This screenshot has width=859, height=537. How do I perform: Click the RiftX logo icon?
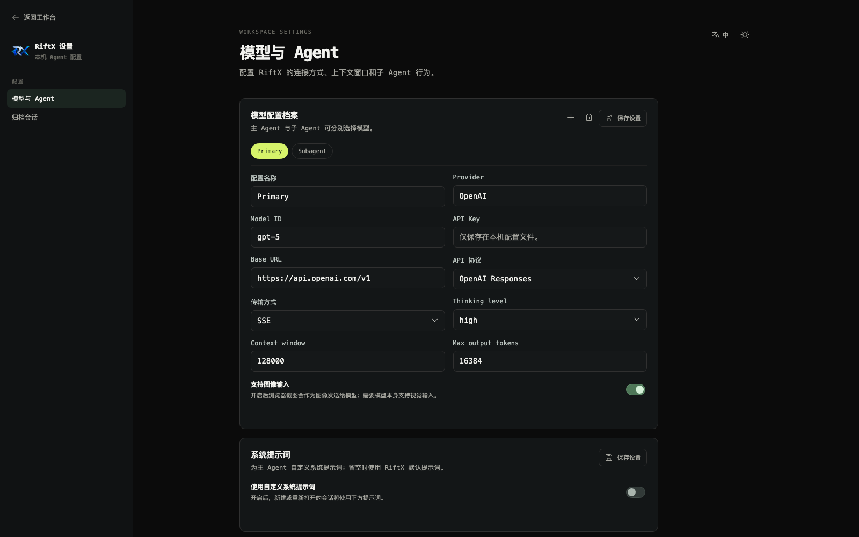pos(20,51)
